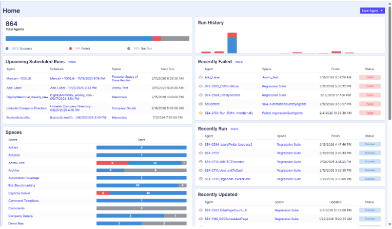Click red failed segment of Anshu_Test bar
The width and height of the screenshot is (392, 229).
click(x=112, y=163)
